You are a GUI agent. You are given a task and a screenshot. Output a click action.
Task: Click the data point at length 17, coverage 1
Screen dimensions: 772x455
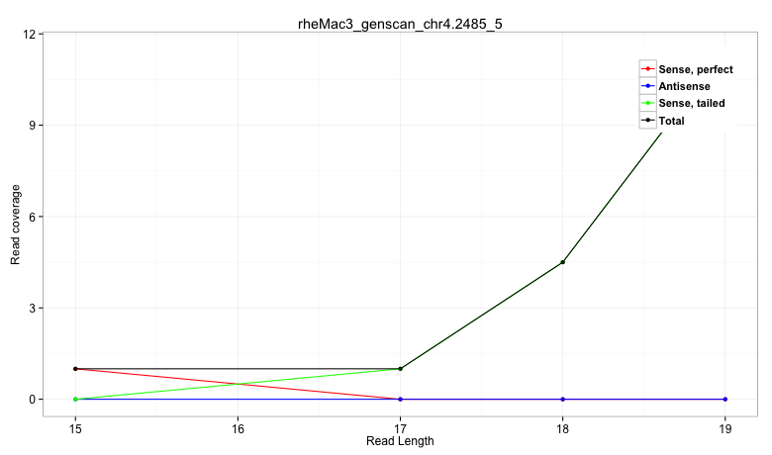pos(400,369)
